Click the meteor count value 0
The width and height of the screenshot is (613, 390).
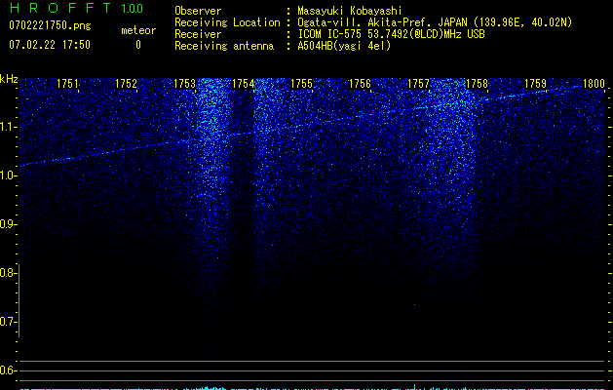(x=138, y=45)
